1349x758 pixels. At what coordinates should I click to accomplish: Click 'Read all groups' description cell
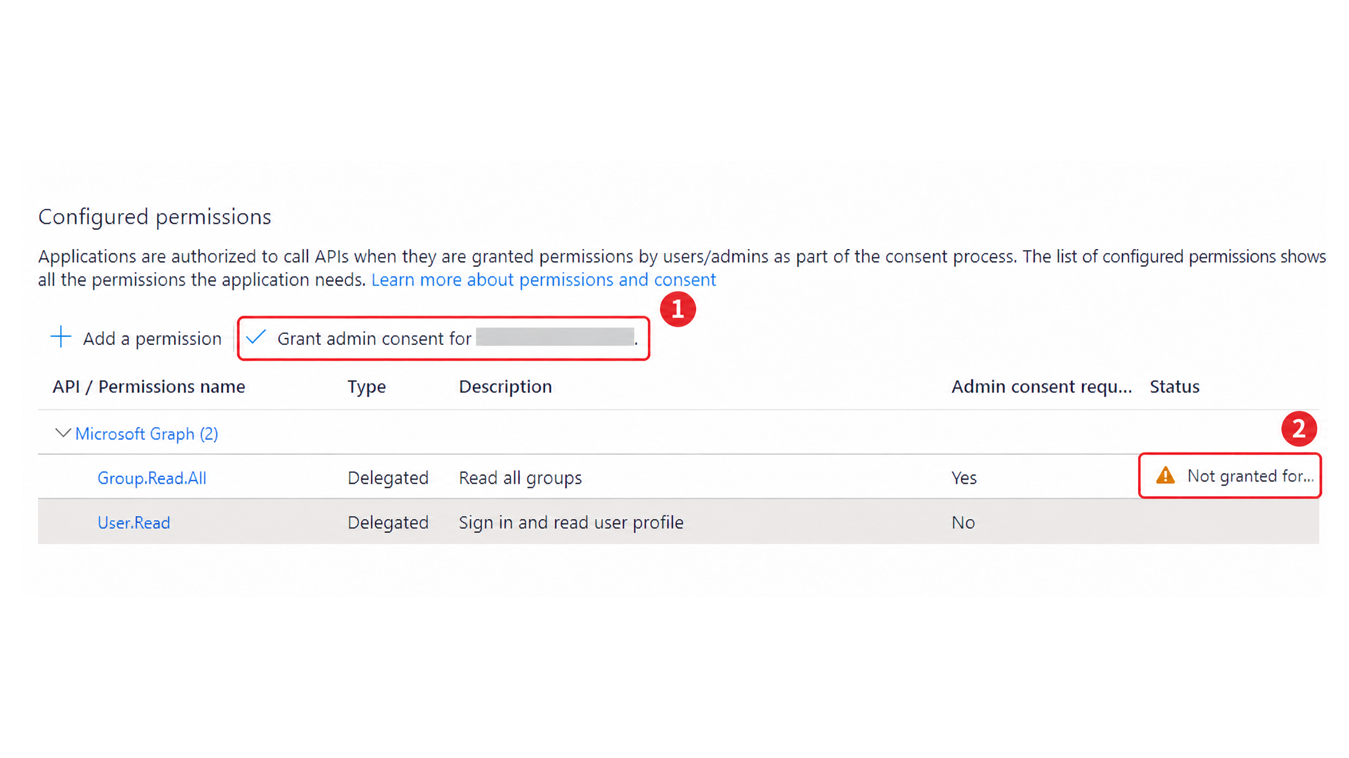click(520, 478)
